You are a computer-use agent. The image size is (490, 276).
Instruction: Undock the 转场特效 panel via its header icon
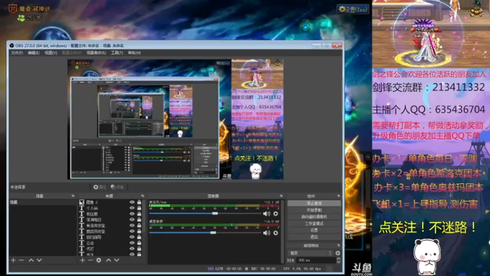click(339, 245)
